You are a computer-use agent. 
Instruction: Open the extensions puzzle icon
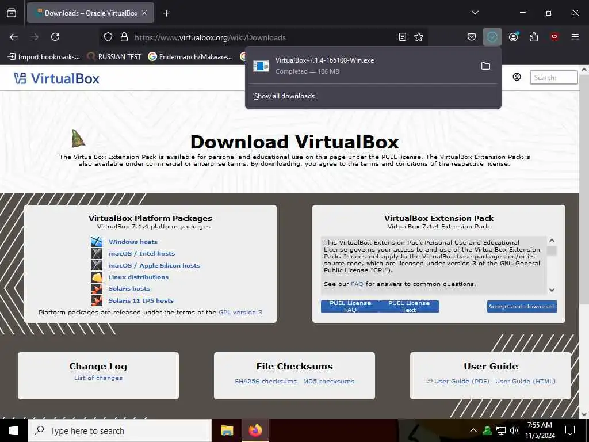(x=534, y=37)
